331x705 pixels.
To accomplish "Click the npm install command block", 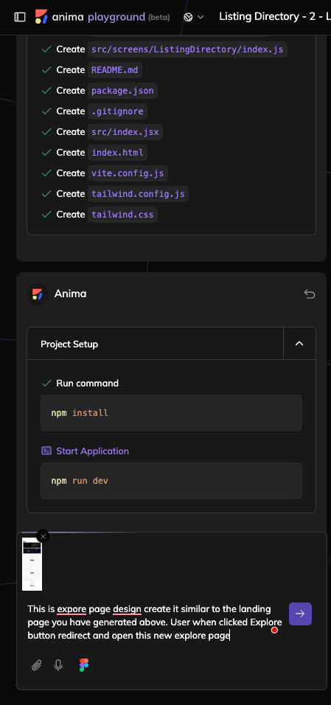I will [171, 413].
